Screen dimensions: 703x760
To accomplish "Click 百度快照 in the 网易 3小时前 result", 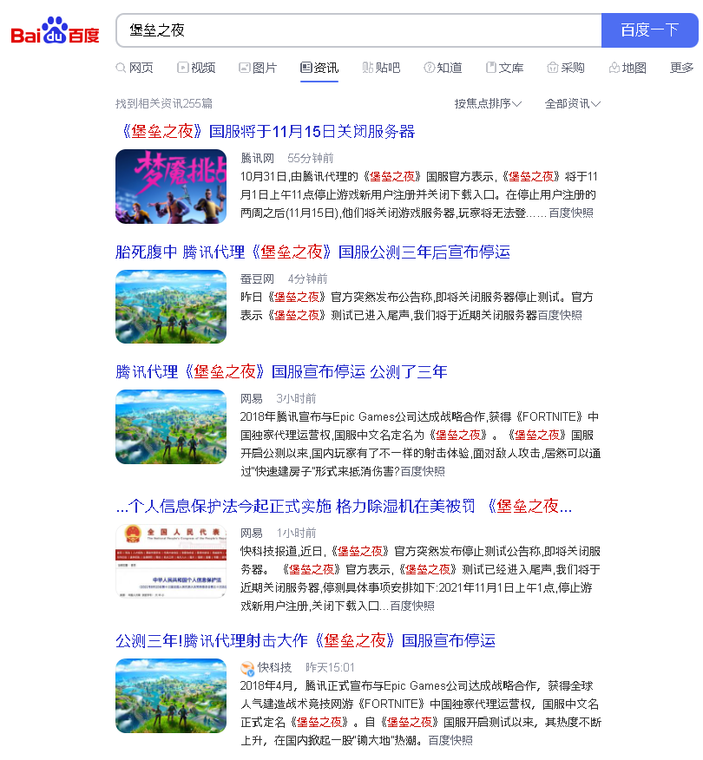I will pos(423,471).
